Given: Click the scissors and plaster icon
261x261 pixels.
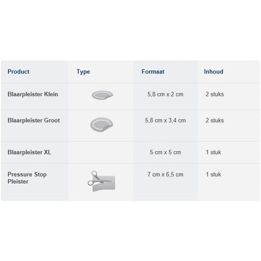Looking at the screenshot, I should [101, 181].
